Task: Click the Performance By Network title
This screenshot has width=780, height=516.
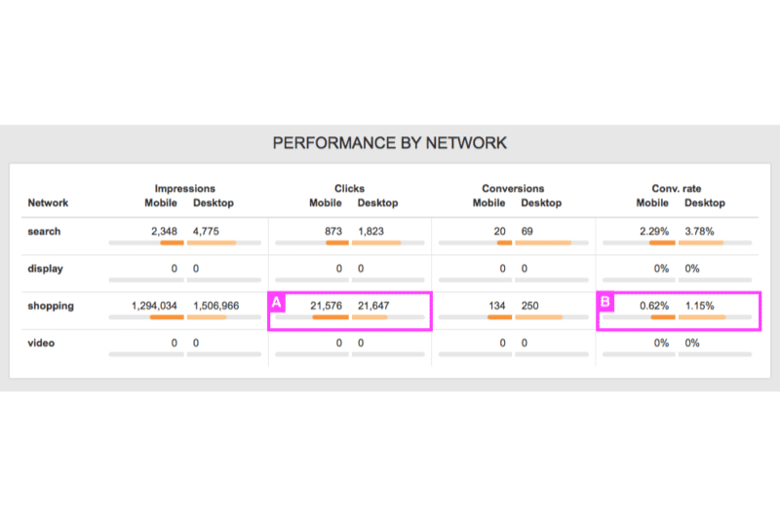Action: (x=389, y=143)
